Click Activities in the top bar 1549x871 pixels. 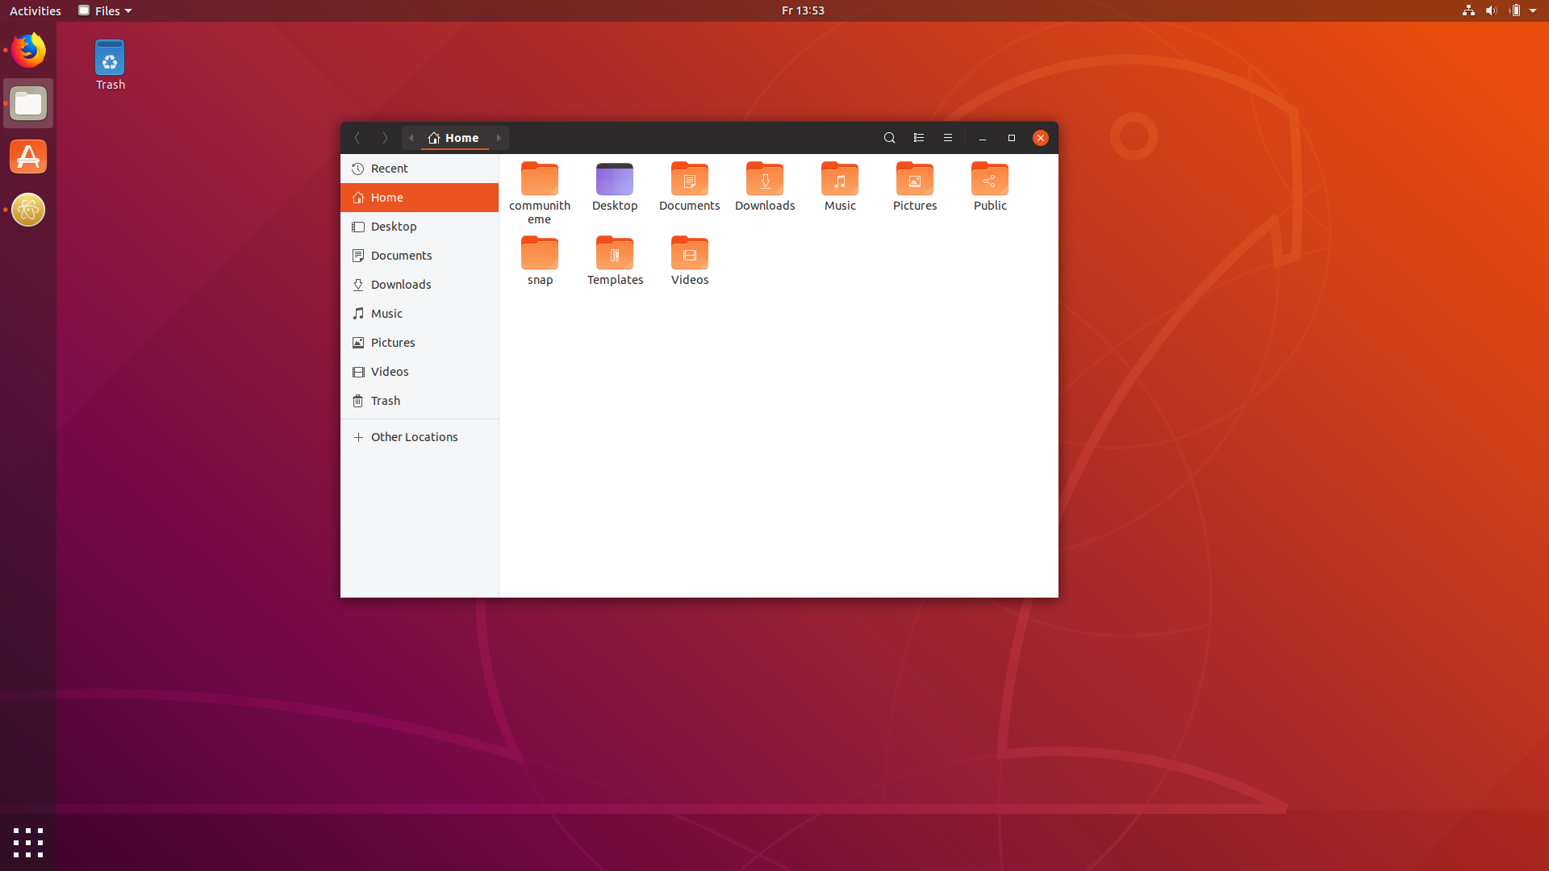[x=35, y=10]
